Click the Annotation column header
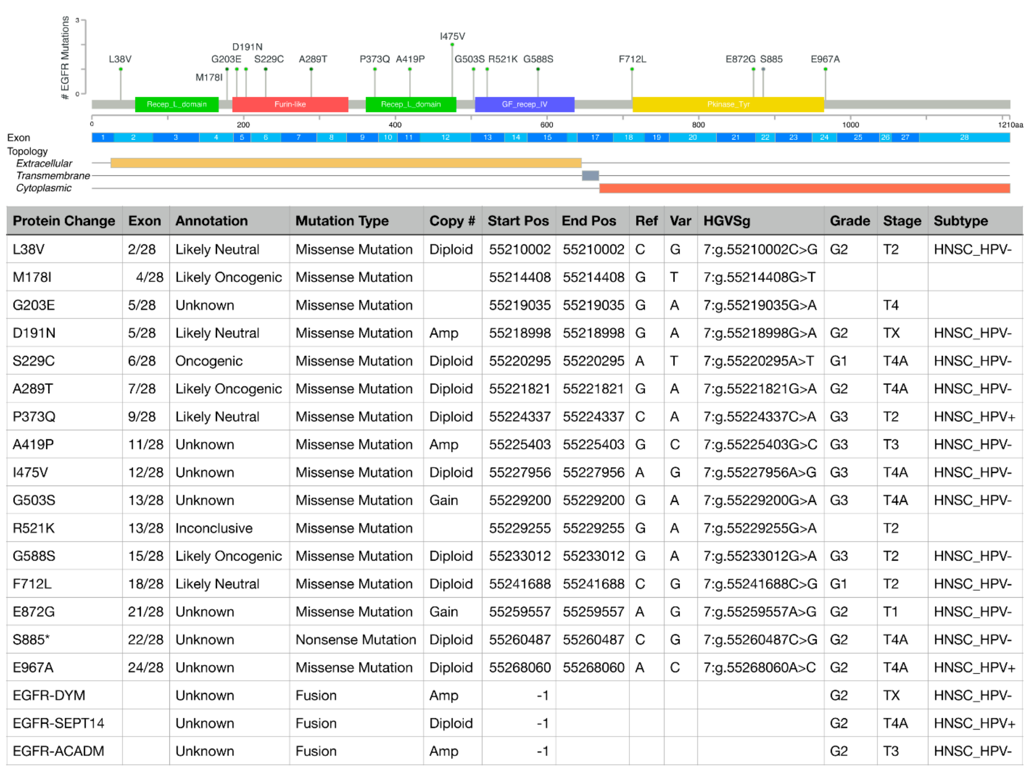 [211, 221]
